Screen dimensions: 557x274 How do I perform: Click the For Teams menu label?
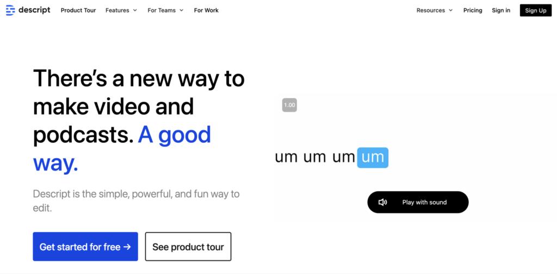(162, 10)
